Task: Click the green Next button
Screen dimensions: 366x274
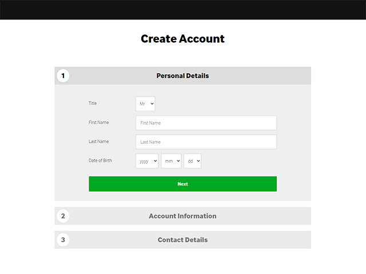Action: (x=183, y=184)
